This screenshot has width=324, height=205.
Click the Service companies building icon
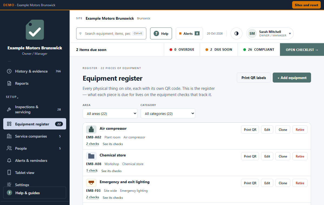9,136
